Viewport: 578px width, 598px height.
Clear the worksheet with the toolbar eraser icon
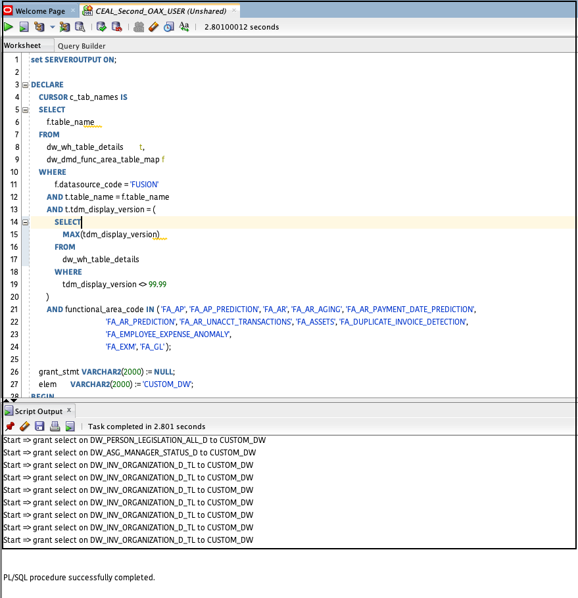[x=154, y=27]
